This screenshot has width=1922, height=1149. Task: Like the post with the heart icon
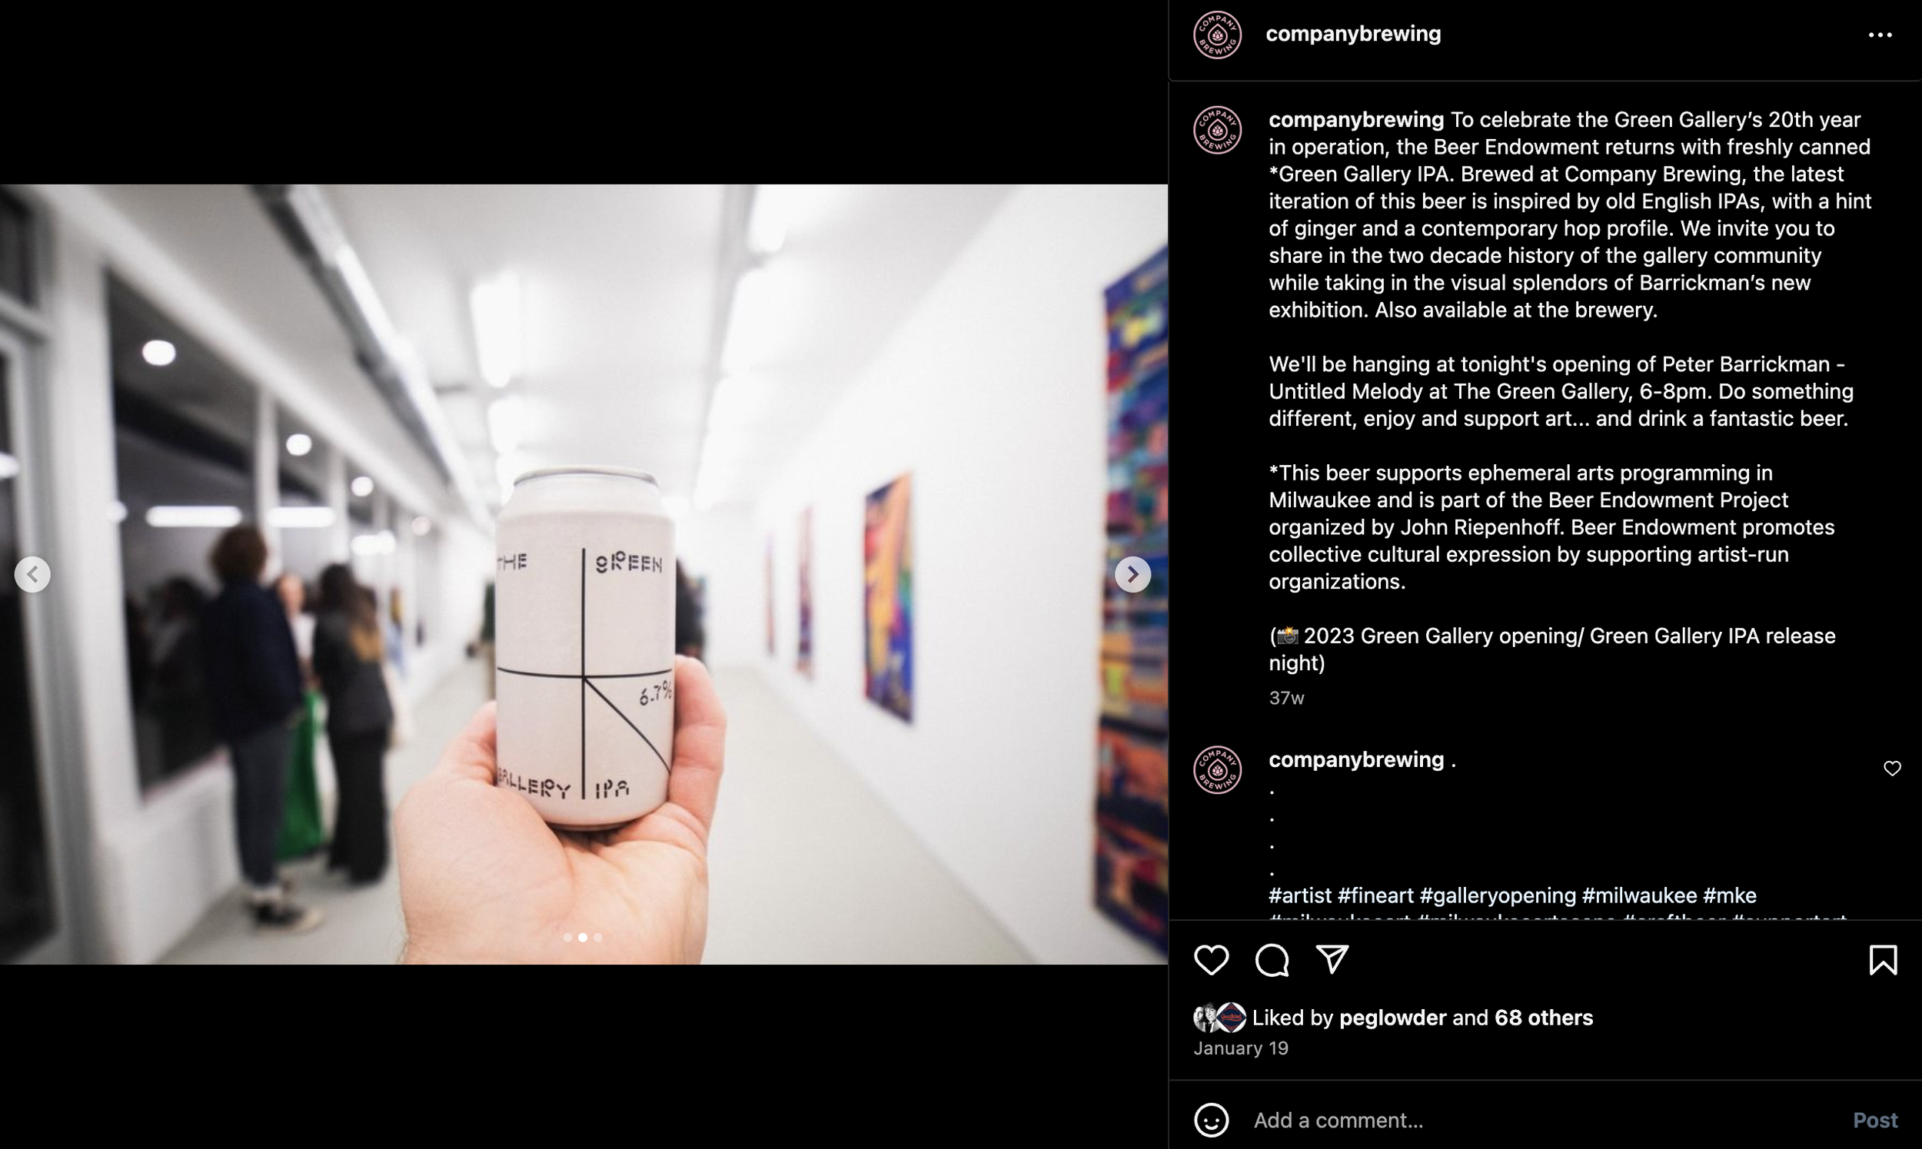1211,960
